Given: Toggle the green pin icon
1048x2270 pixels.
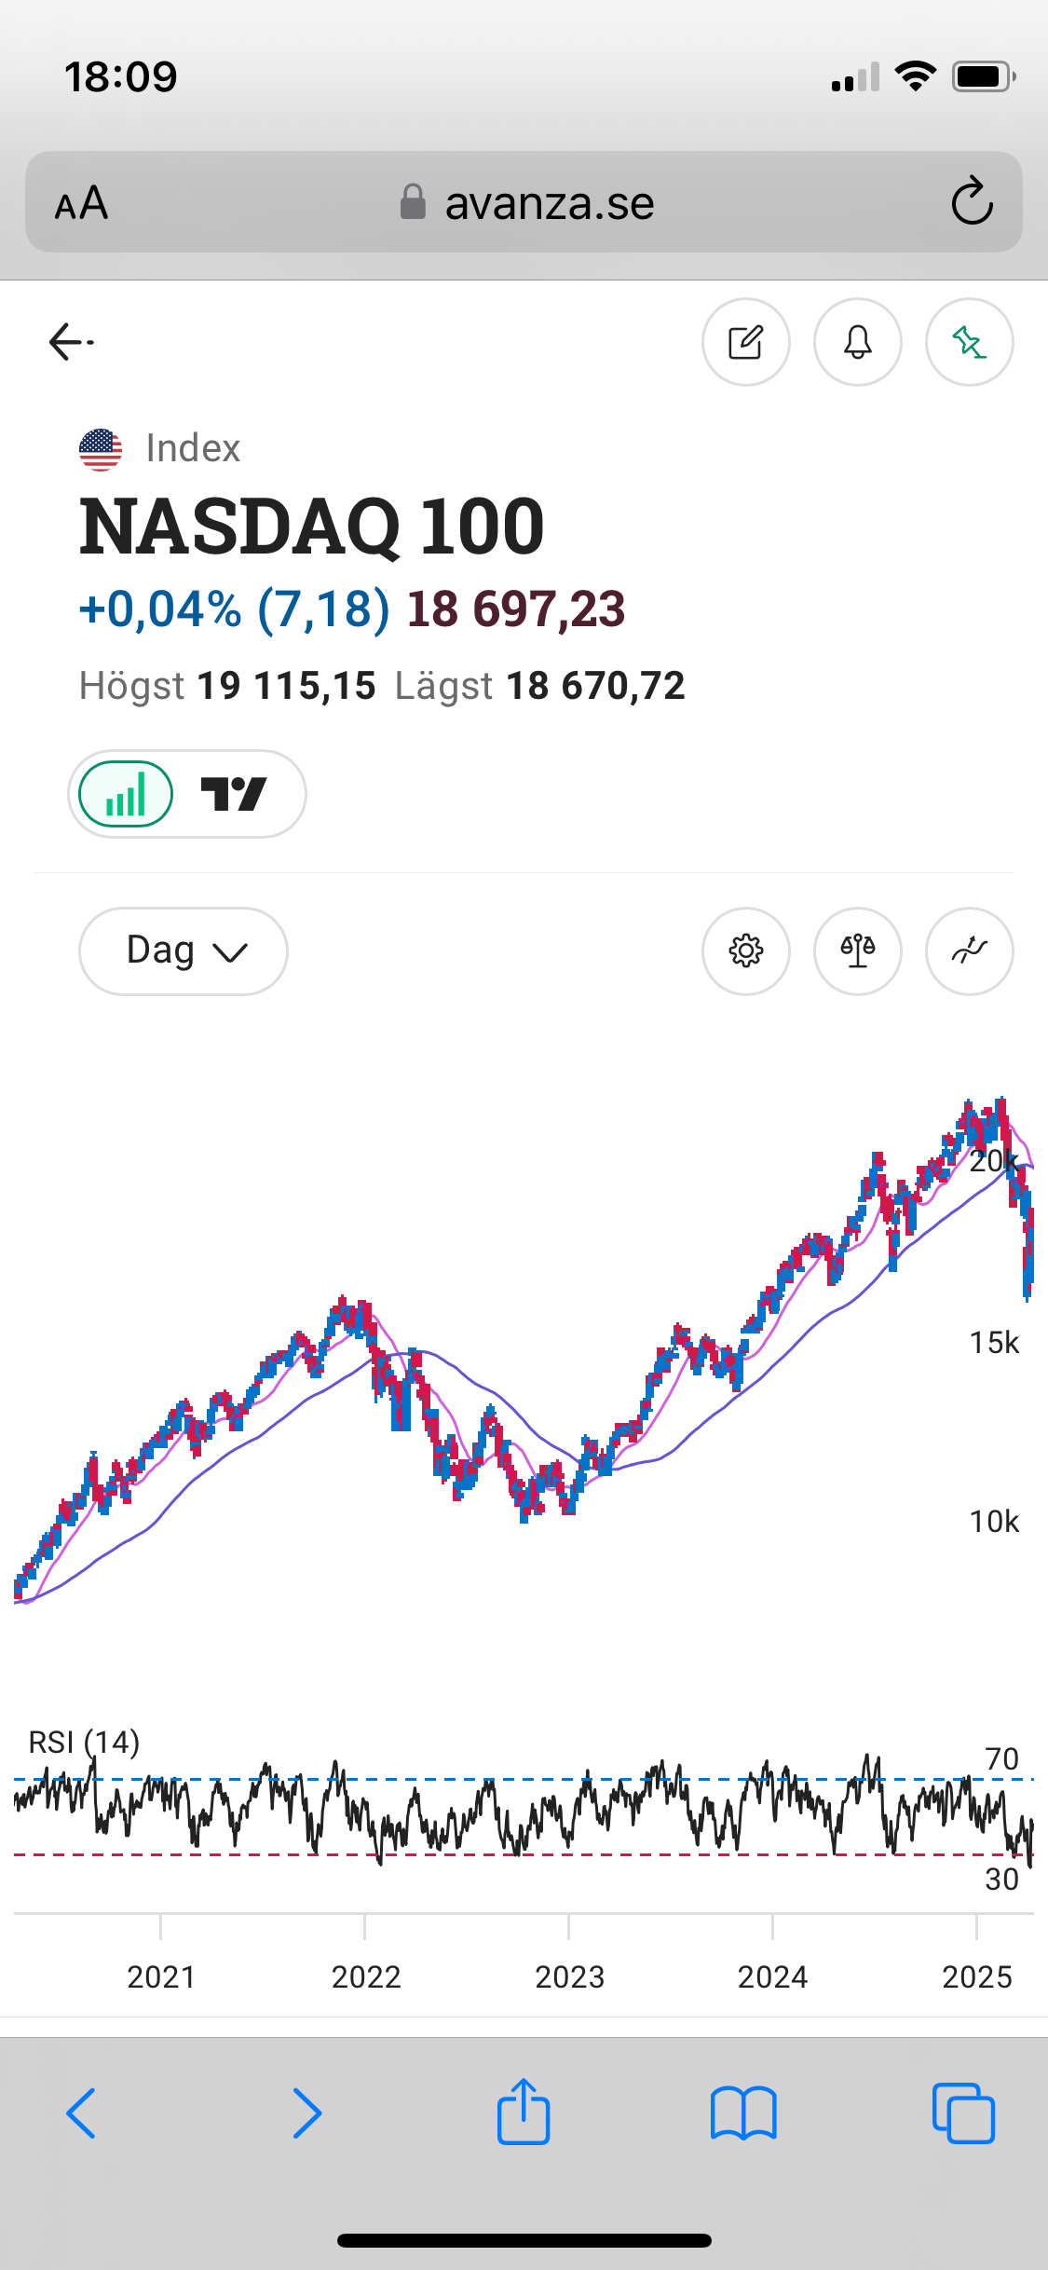Looking at the screenshot, I should tap(969, 342).
